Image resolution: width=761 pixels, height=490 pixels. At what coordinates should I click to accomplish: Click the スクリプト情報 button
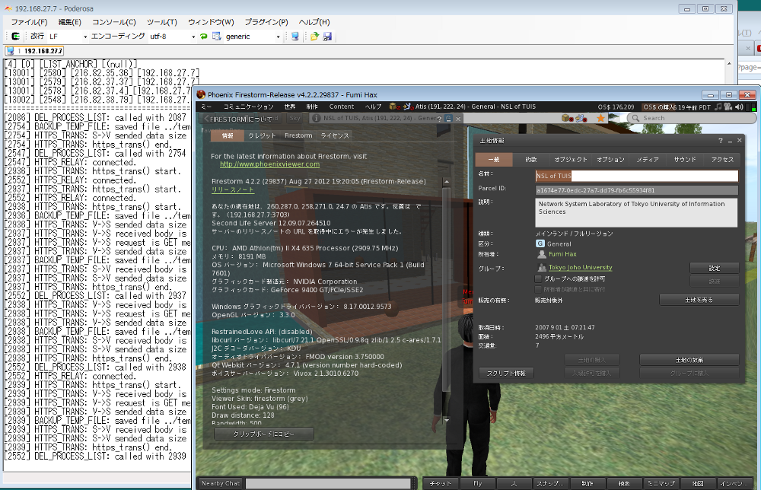[506, 373]
